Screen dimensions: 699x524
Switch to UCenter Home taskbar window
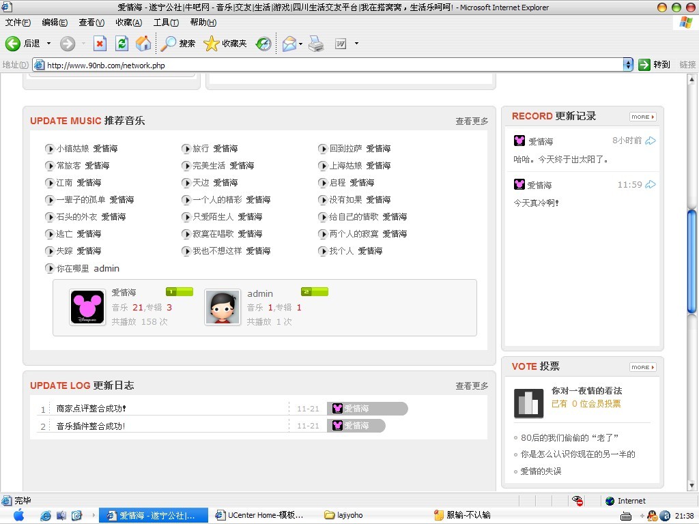[x=260, y=515]
